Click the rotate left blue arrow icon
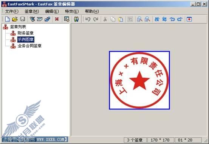The image size is (209, 144). pyautogui.click(x=172, y=19)
